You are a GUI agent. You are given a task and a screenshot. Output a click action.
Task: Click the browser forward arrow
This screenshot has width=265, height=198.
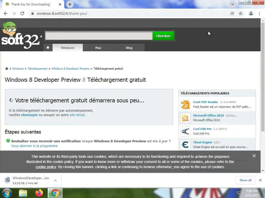coord(14,13)
